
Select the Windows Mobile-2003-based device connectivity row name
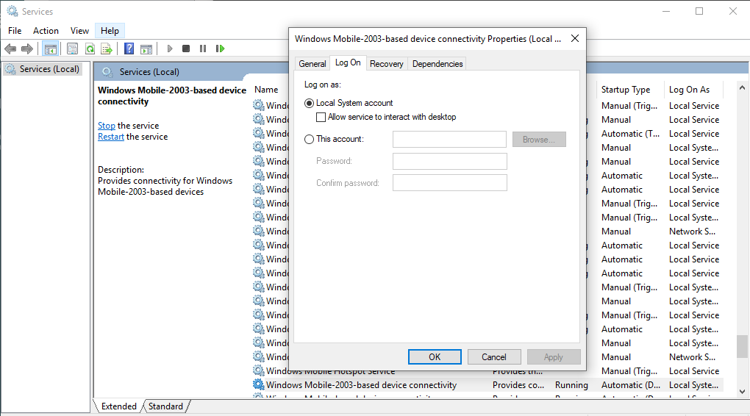361,385
